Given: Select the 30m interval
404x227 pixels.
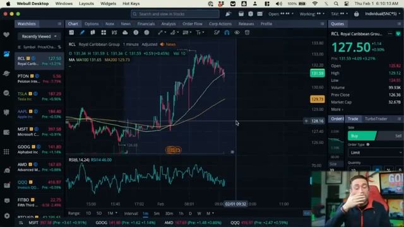Looking at the screenshot, I should [x=169, y=214].
